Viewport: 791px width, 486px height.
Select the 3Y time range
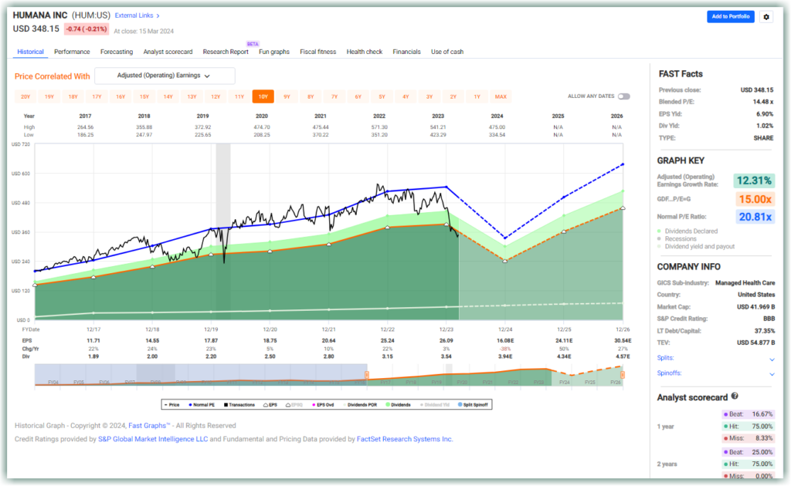[429, 96]
